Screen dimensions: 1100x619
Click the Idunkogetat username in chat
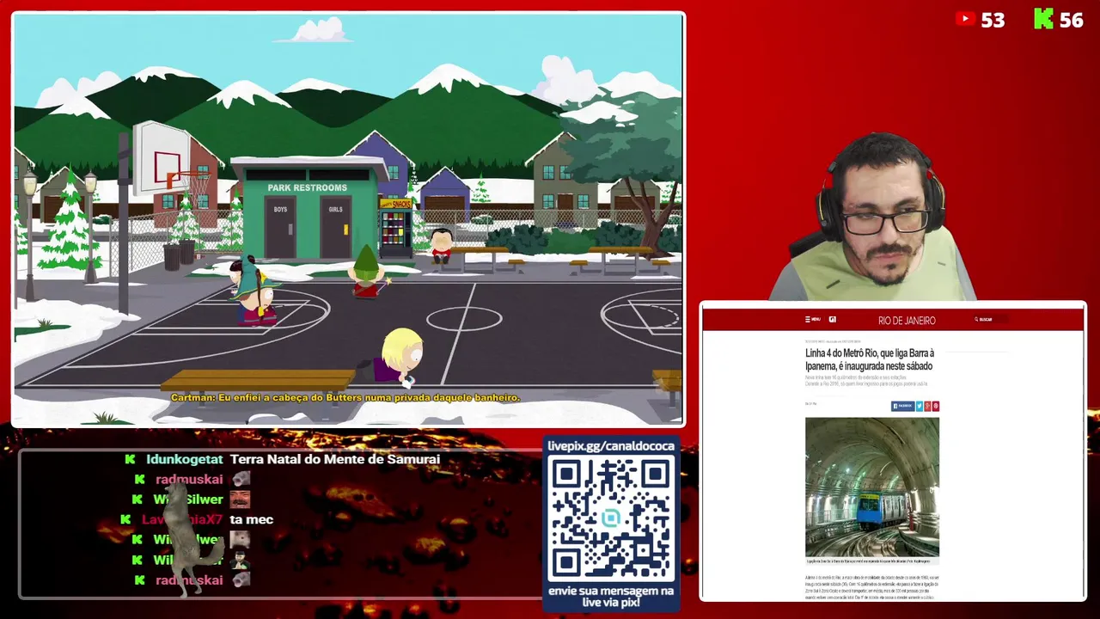[185, 459]
